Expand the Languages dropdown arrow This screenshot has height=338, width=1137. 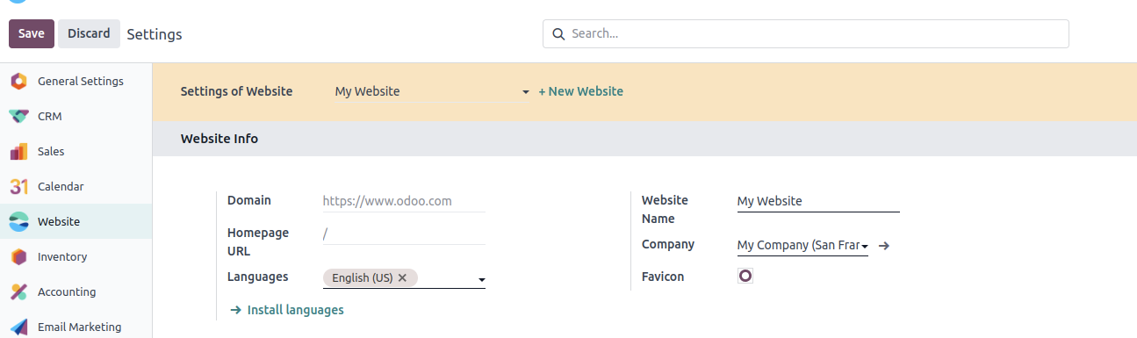click(481, 280)
